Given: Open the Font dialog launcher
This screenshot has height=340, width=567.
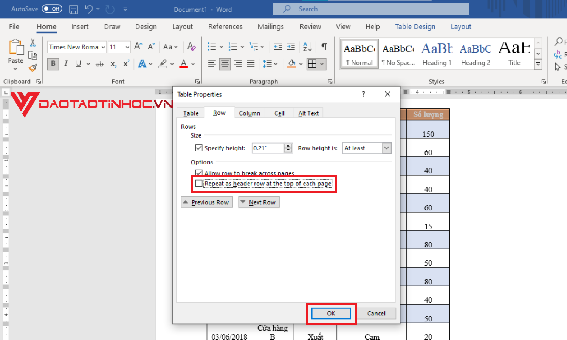Looking at the screenshot, I should pyautogui.click(x=197, y=82).
